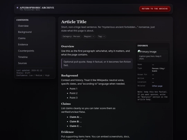187x140 pixels.
Task: Click the Claim B list item
Action: click(76, 122)
